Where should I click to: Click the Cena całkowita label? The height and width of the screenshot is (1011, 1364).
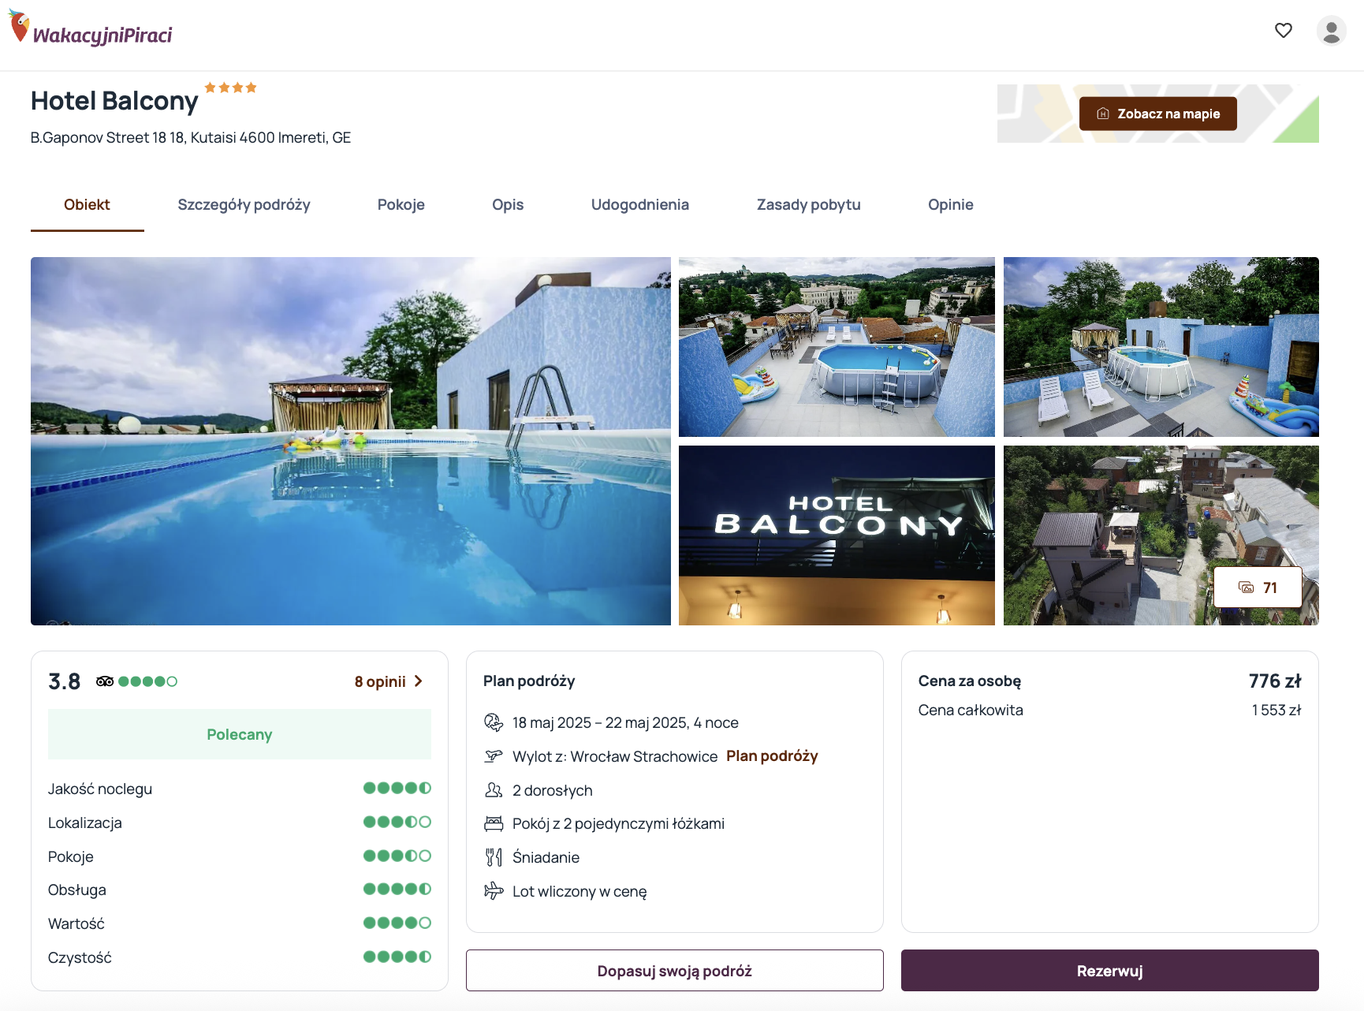click(971, 711)
